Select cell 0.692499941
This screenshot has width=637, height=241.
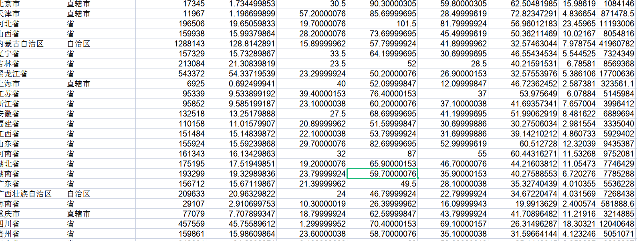pyautogui.click(x=241, y=84)
